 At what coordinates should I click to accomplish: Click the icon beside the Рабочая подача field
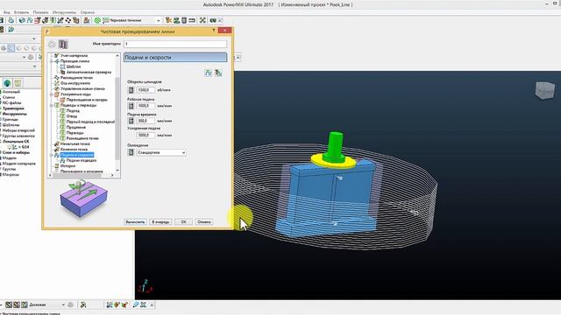(131, 106)
